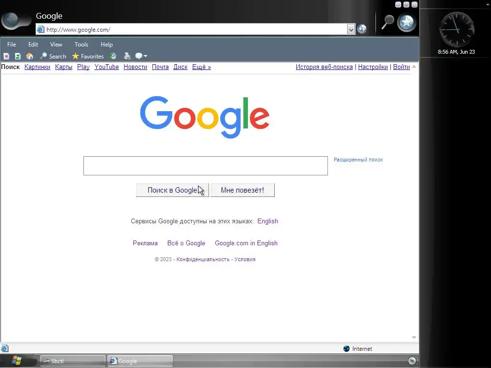
Task: Open the Реклама footer link
Action: 145,243
